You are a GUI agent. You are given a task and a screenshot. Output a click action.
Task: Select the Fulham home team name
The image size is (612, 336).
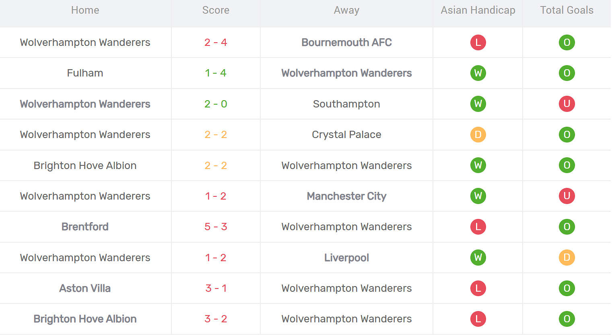(85, 73)
